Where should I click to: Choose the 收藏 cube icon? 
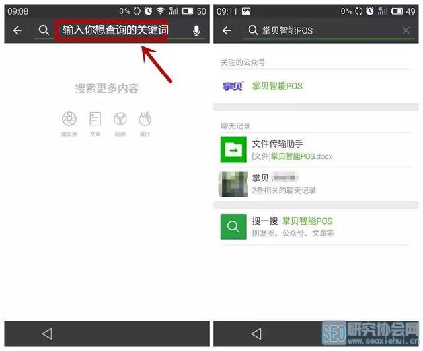pos(120,119)
